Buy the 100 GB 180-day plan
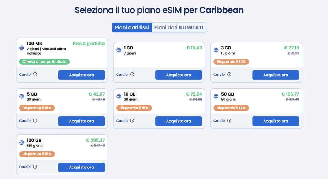 point(81,167)
